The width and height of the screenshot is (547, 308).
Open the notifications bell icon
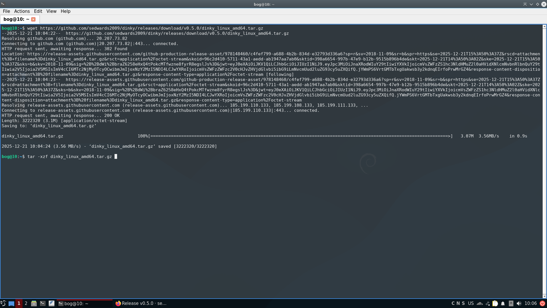click(503, 303)
